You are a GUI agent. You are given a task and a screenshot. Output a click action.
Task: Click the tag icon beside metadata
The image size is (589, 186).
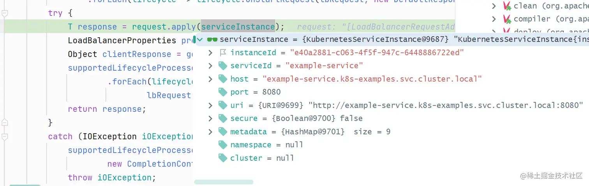[223, 132]
